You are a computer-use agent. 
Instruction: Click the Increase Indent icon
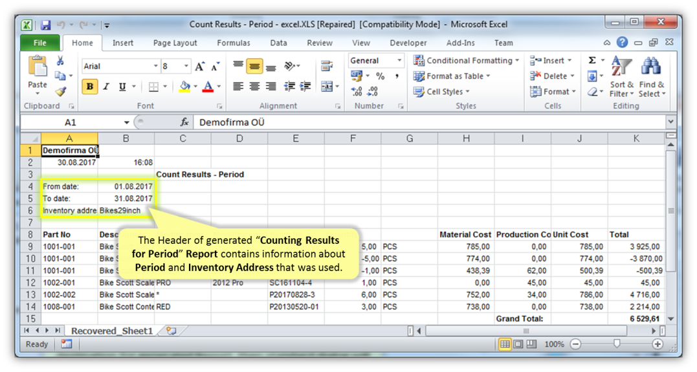point(305,86)
